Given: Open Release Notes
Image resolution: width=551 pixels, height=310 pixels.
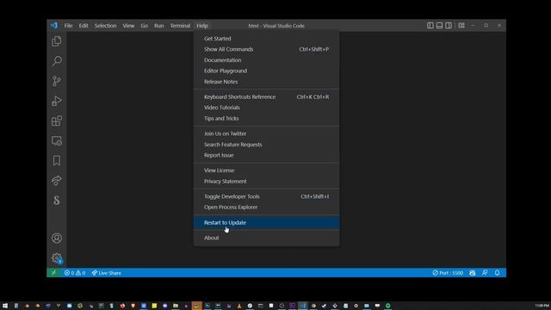Looking at the screenshot, I should pos(266,82).
